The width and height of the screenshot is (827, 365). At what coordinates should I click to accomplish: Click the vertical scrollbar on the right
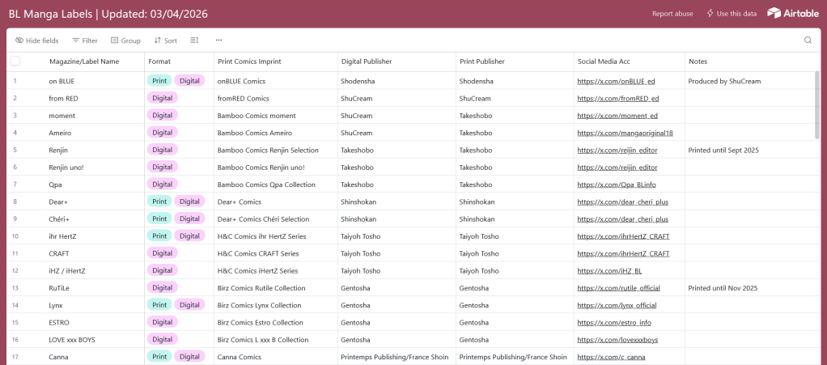click(x=816, y=105)
